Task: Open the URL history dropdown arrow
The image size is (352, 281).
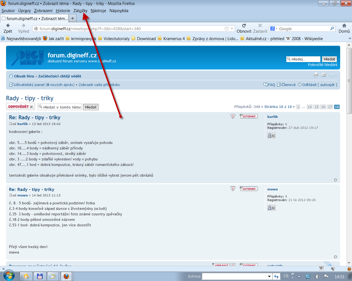Action: tap(232, 29)
